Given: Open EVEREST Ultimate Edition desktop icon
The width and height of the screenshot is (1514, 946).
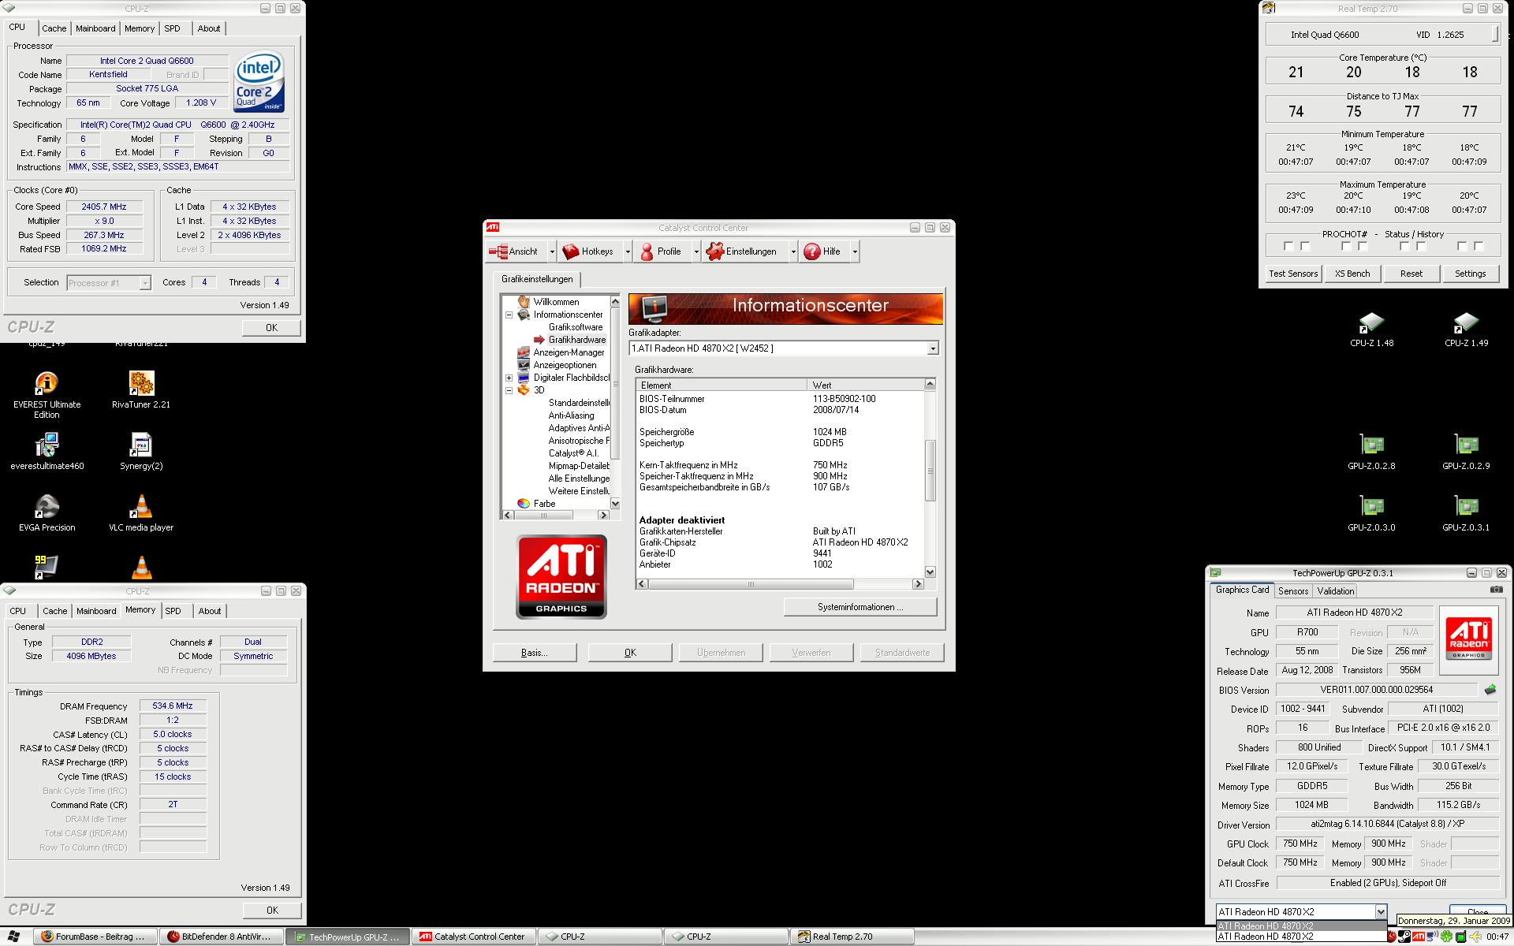Looking at the screenshot, I should point(47,384).
